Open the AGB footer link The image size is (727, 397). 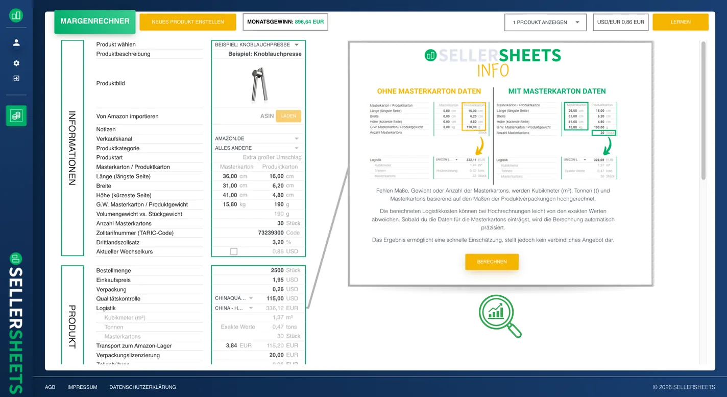50,387
